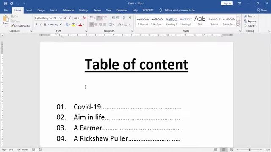Open the File tab

click(x=6, y=10)
